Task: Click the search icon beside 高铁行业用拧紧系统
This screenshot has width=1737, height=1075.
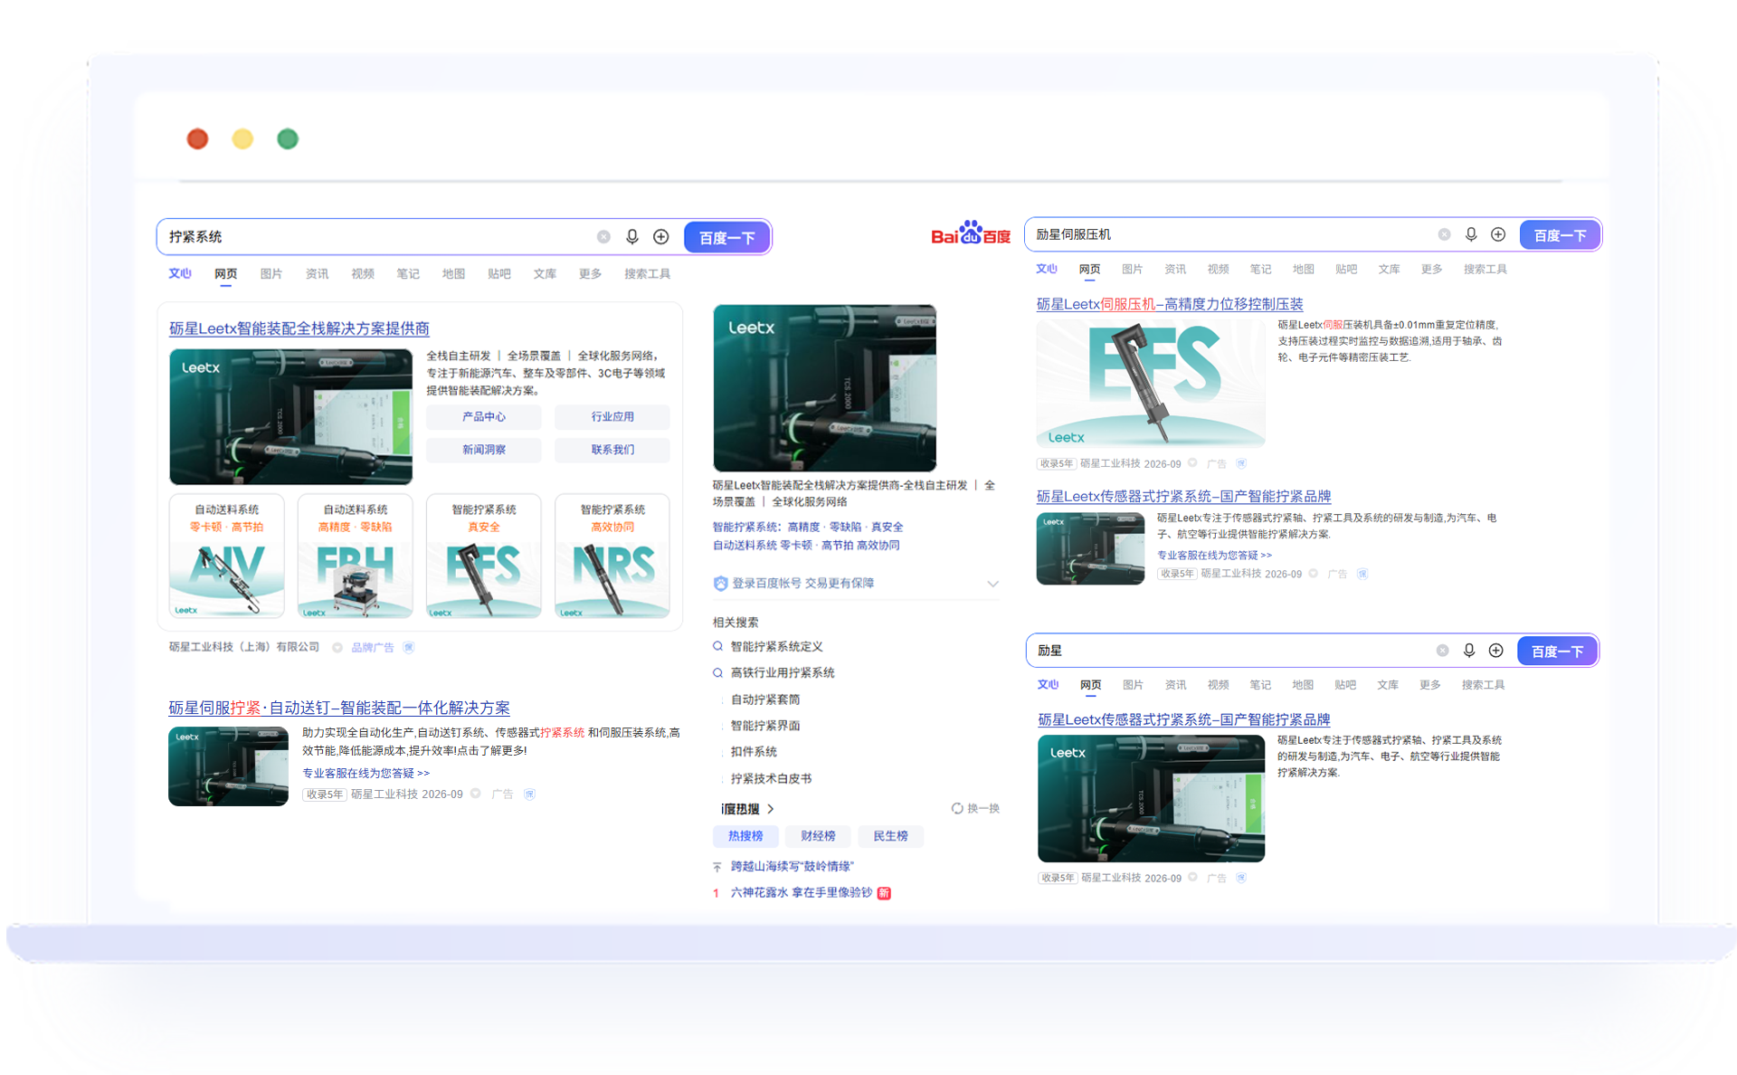Action: [717, 672]
